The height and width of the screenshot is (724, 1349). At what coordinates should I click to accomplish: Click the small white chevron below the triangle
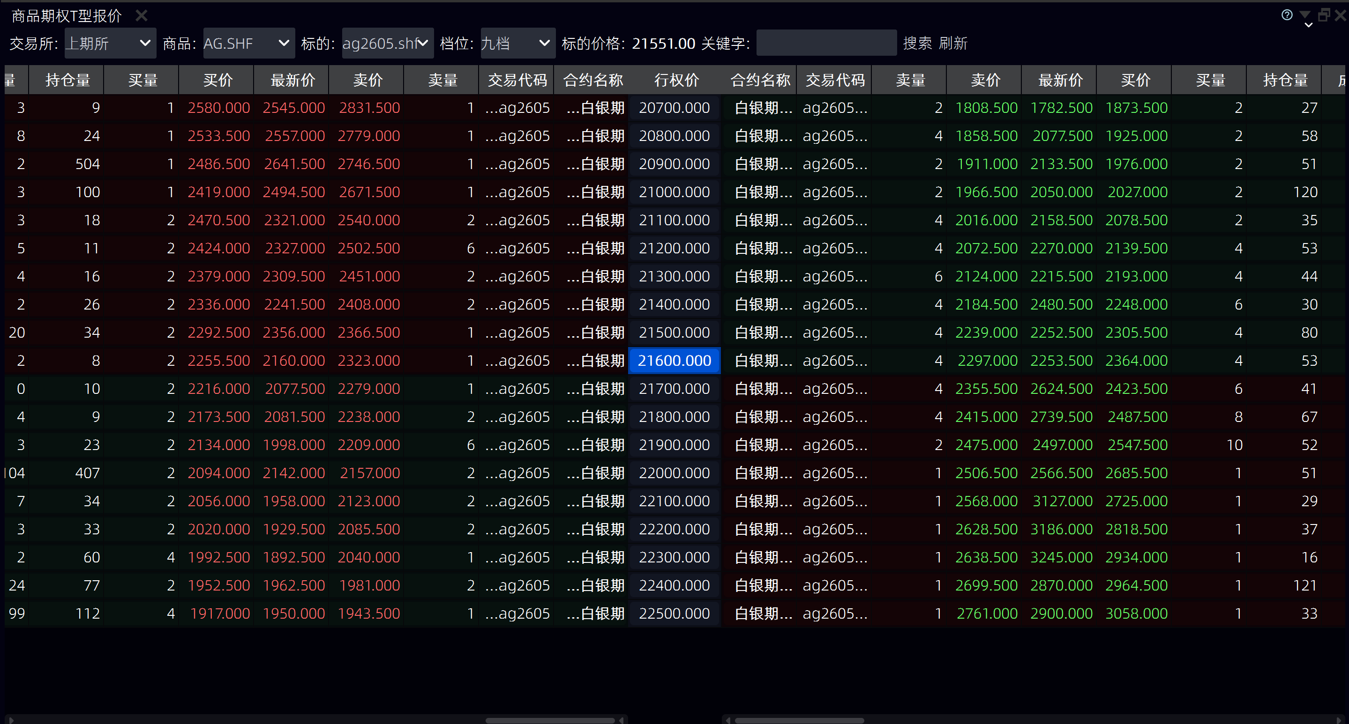[x=1308, y=25]
